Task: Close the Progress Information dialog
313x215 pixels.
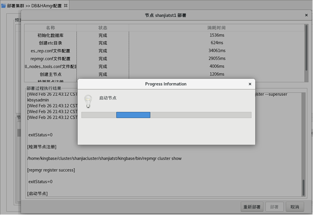Action: (x=250, y=84)
